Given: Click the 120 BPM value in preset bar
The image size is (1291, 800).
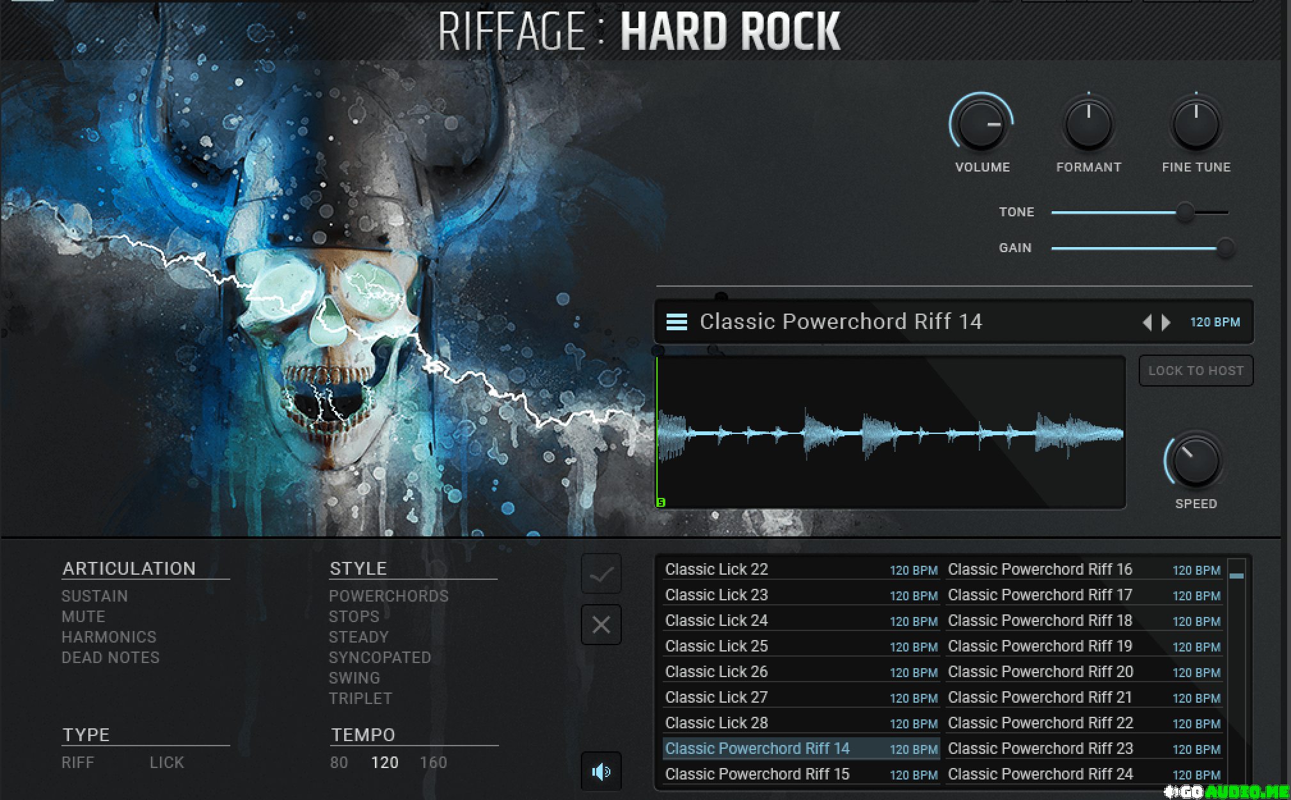Looking at the screenshot, I should point(1215,323).
